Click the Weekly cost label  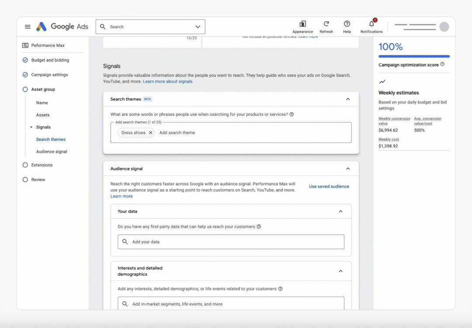[x=389, y=139]
